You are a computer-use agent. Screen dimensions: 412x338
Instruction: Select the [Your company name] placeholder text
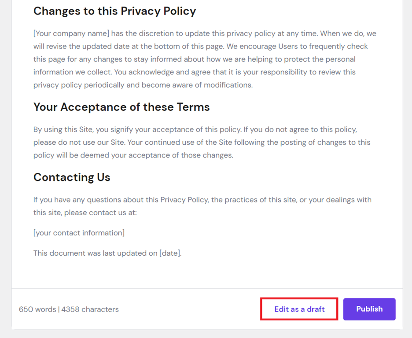pyautogui.click(x=70, y=33)
